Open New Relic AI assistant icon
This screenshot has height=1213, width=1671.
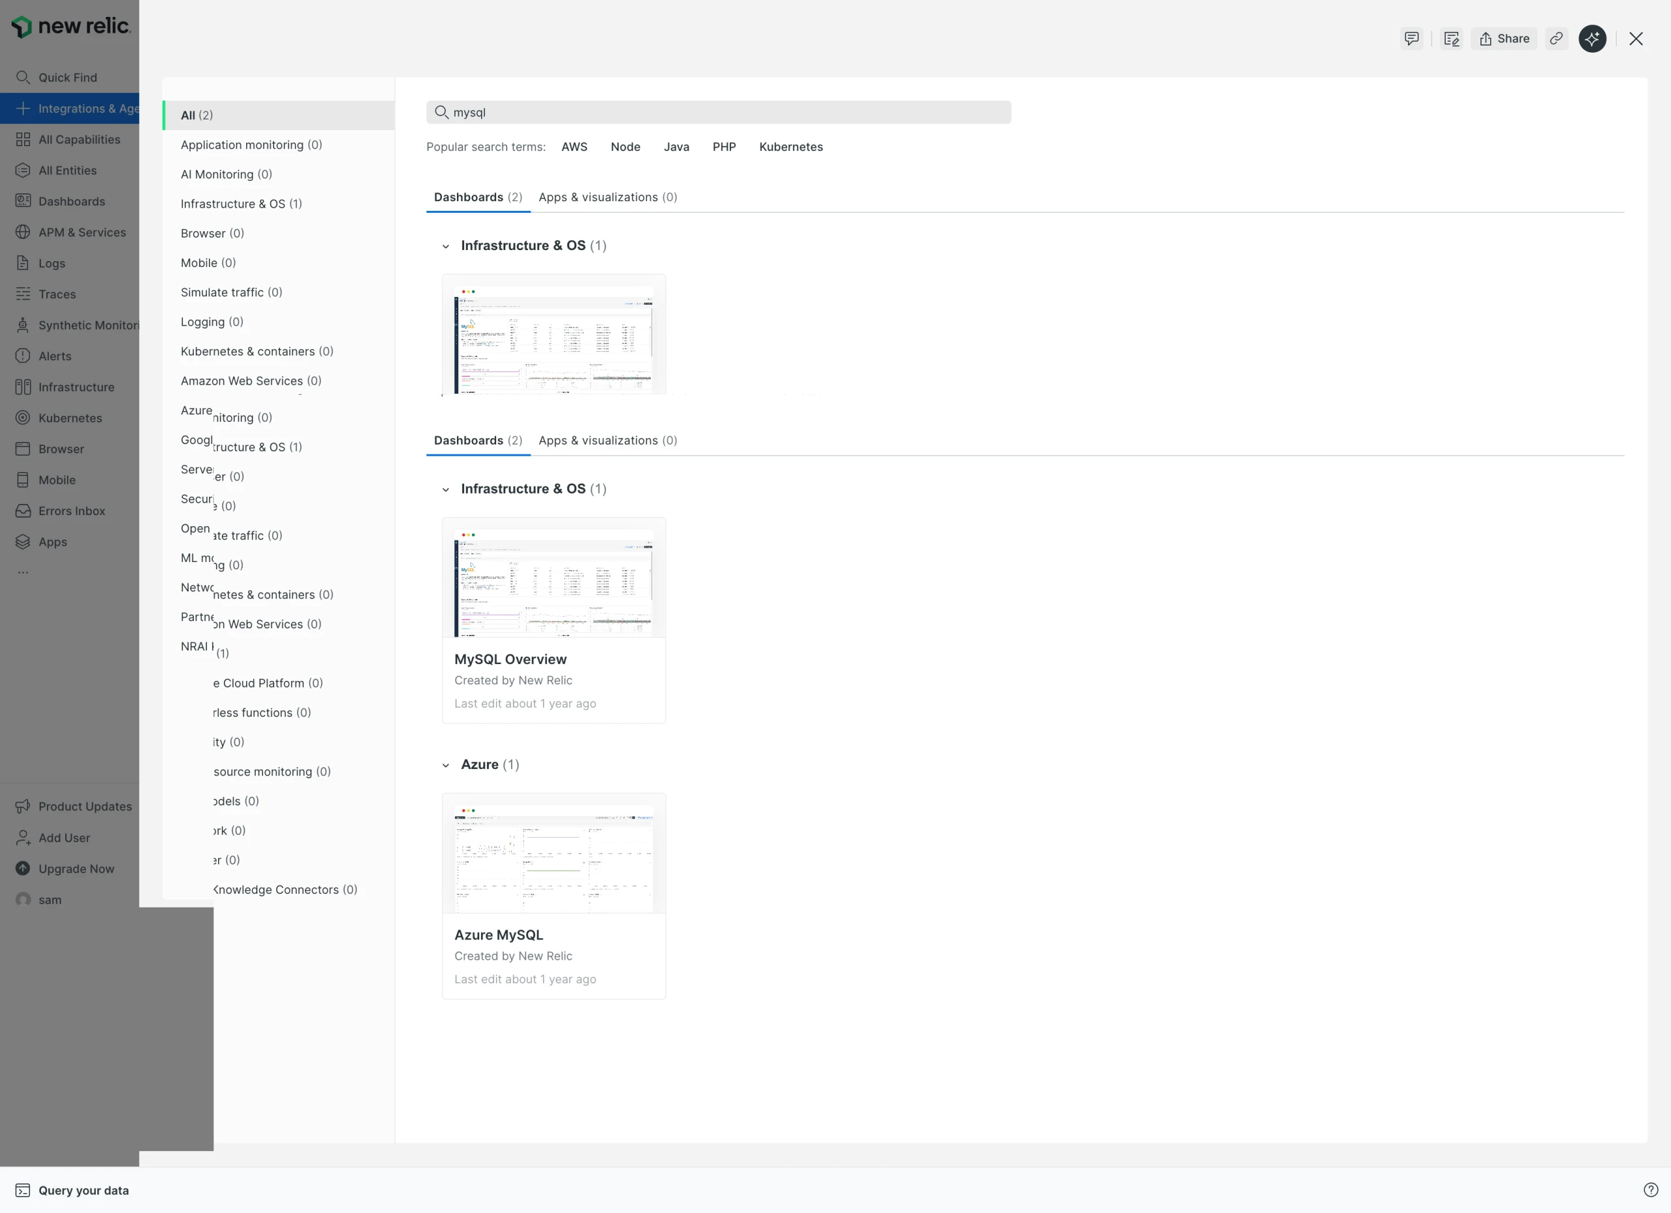point(1592,39)
